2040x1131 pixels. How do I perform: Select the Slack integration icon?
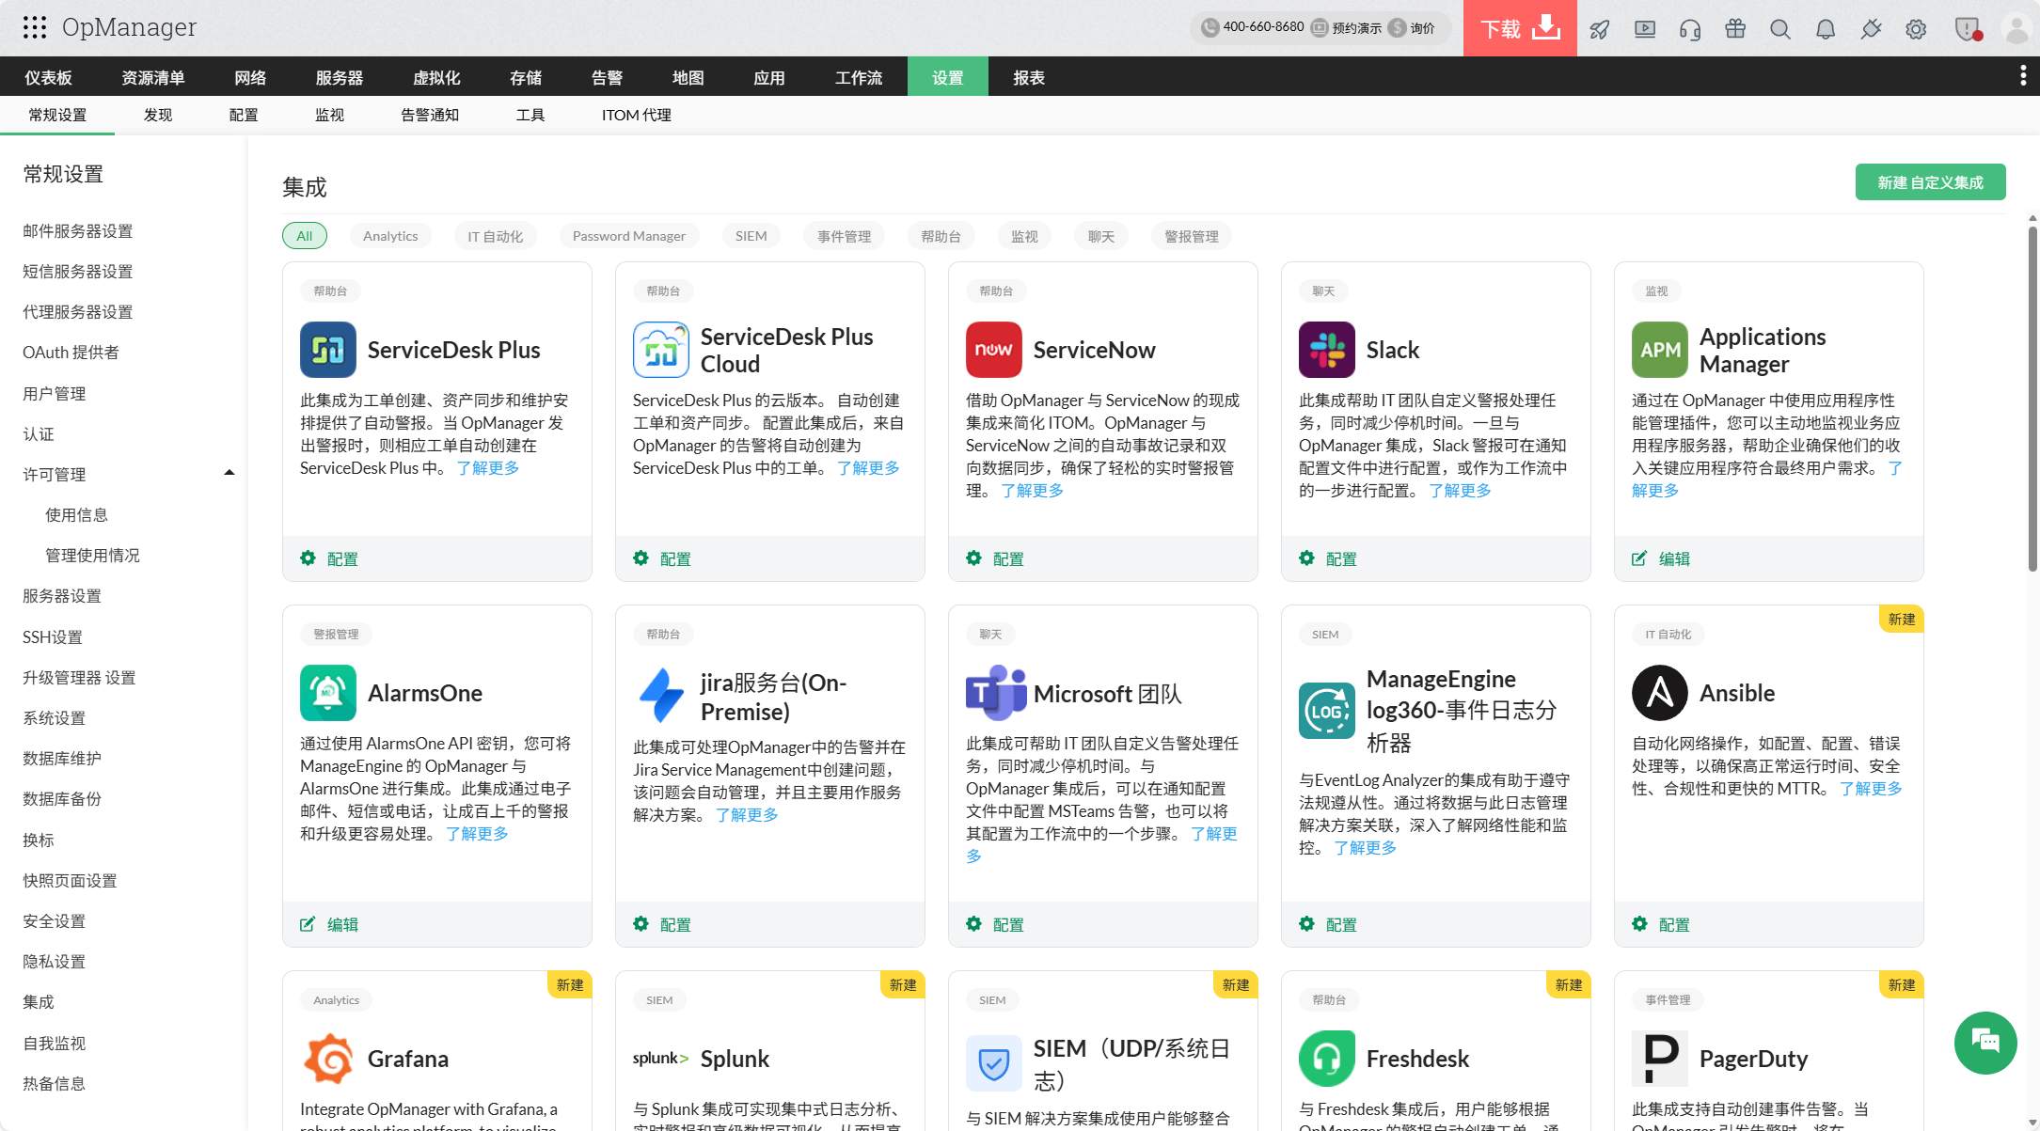pos(1327,349)
